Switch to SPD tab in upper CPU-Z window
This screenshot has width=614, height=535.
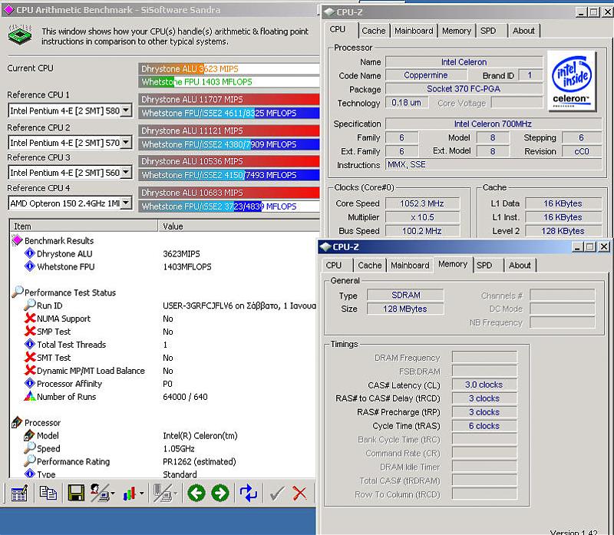(488, 31)
